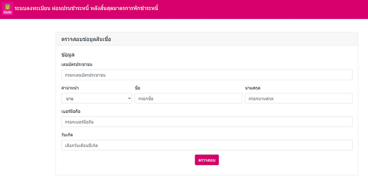
Task: Click the เลขบัตรประชาชน label
Action: 76,64
